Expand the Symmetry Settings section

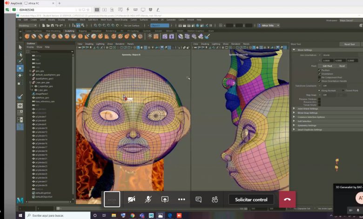(x=294, y=125)
